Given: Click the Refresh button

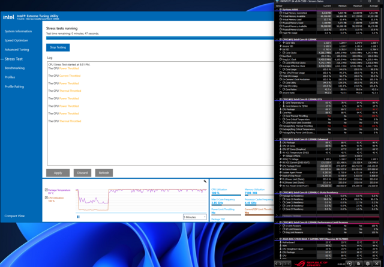Looking at the screenshot, I should [x=104, y=173].
